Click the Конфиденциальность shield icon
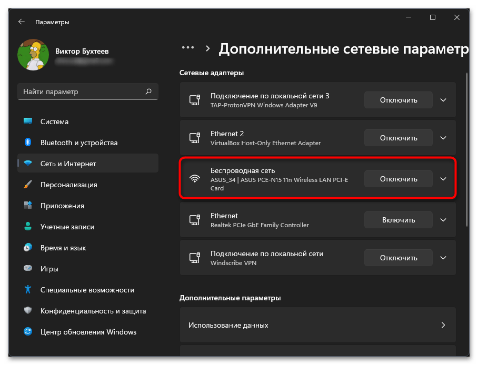 [28, 310]
